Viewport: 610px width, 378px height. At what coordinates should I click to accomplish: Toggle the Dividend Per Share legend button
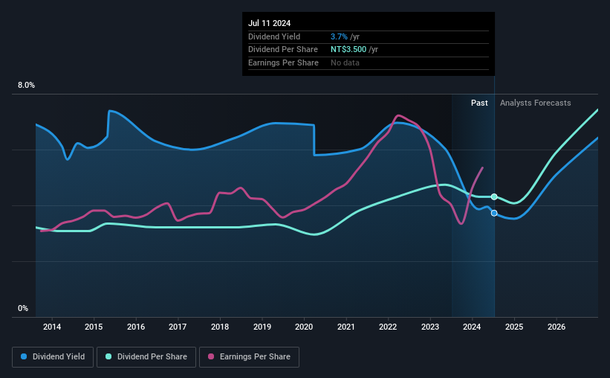tap(146, 357)
